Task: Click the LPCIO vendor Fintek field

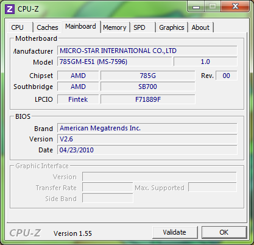Action: (x=78, y=99)
